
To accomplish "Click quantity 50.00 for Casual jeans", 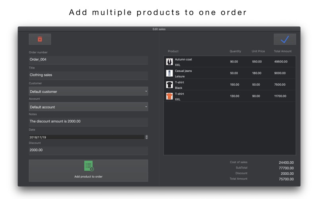I will click(x=234, y=73).
